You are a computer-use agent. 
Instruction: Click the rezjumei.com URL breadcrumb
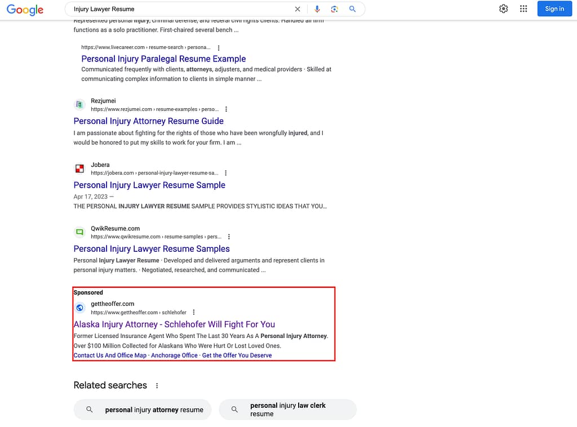pos(154,109)
